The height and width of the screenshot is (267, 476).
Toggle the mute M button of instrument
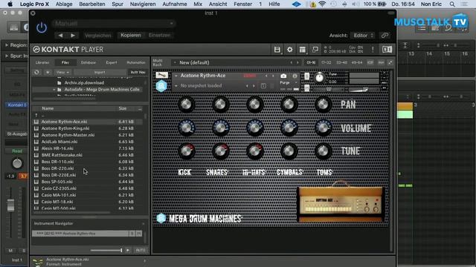click(x=307, y=88)
